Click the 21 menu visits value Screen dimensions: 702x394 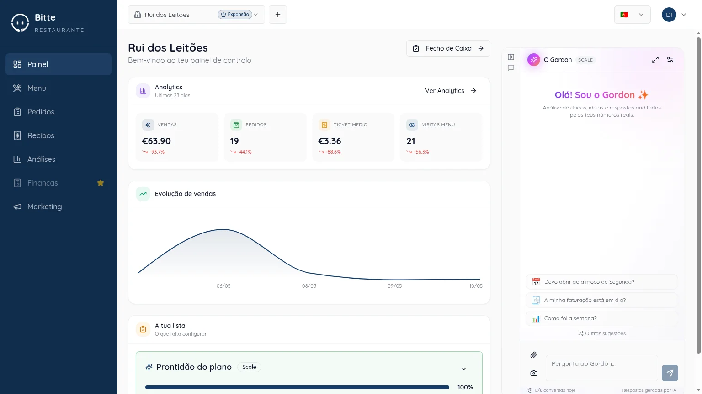pyautogui.click(x=411, y=141)
